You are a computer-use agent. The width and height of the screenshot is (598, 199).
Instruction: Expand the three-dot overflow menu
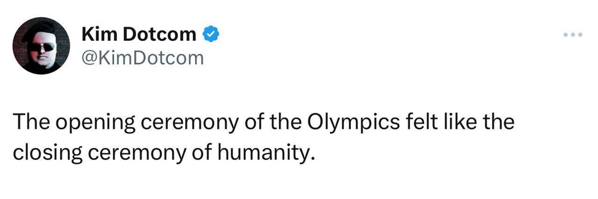tap(571, 35)
